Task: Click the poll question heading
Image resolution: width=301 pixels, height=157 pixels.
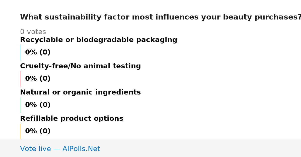Action: pyautogui.click(x=161, y=17)
